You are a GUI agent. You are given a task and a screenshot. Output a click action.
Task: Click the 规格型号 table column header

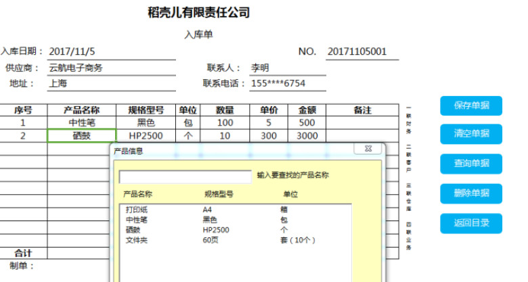(x=146, y=110)
